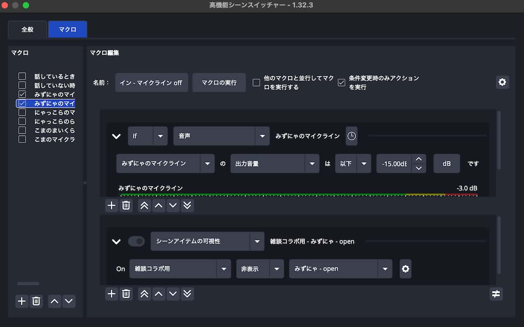
Task: Open the 以下 comparison dropdown
Action: click(353, 163)
